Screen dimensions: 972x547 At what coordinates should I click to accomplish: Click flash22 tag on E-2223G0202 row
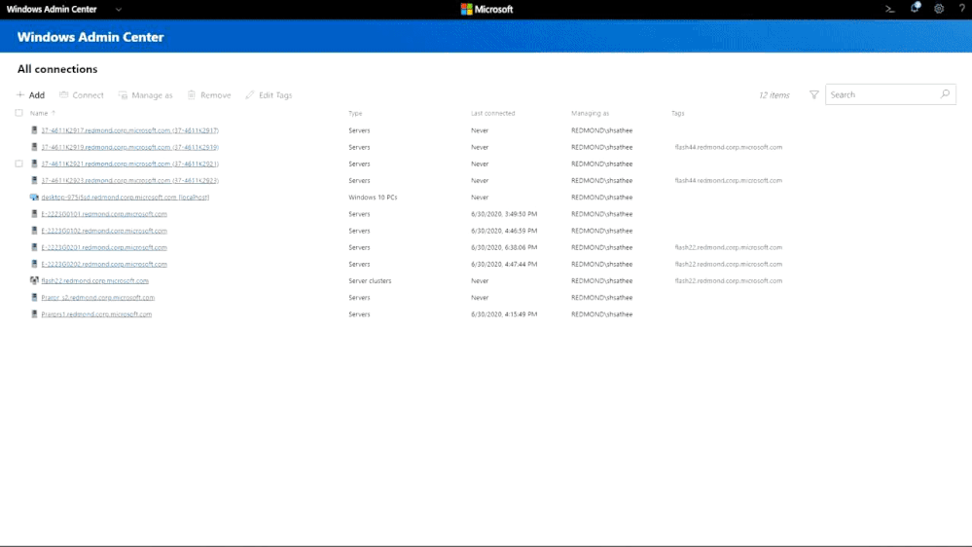point(729,264)
